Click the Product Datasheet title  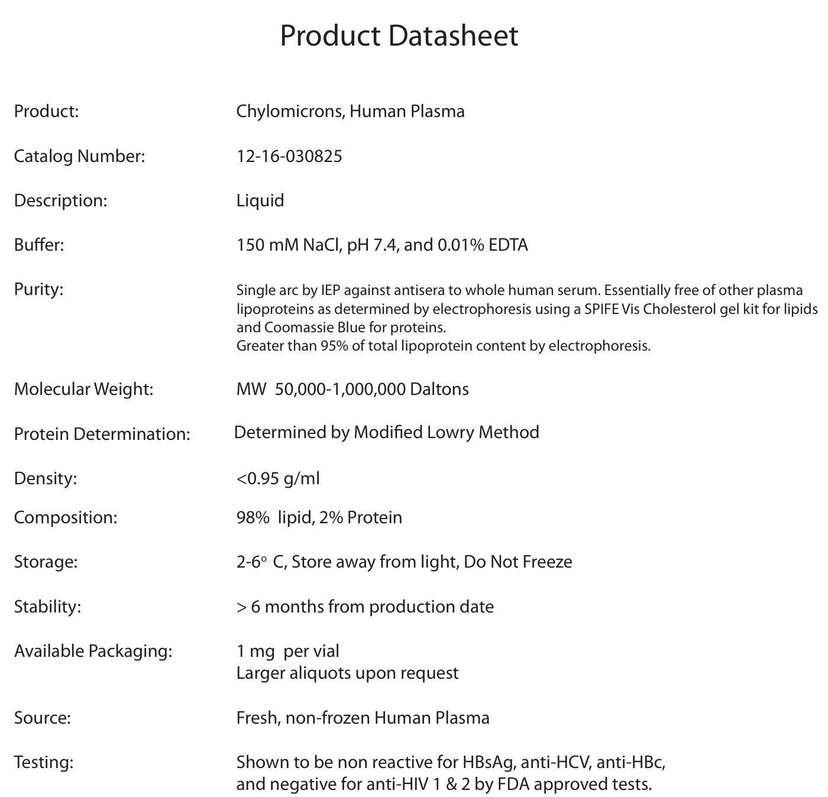coord(399,36)
